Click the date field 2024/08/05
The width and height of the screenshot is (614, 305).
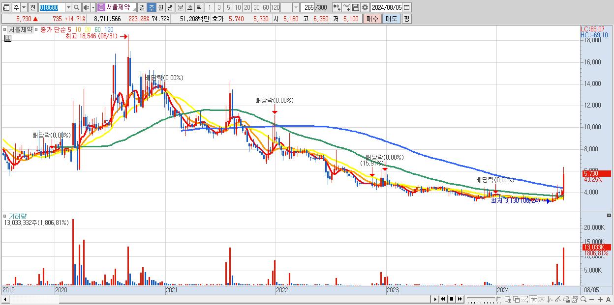coord(386,7)
